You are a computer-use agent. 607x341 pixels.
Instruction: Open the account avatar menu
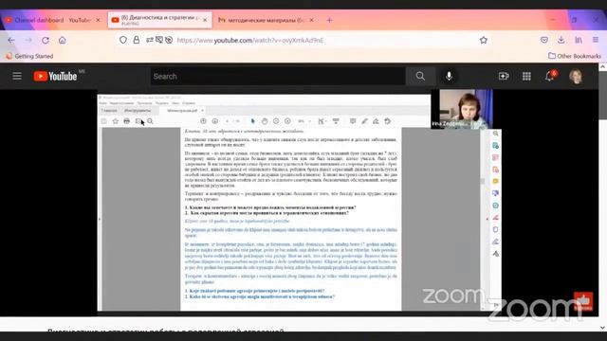click(576, 76)
